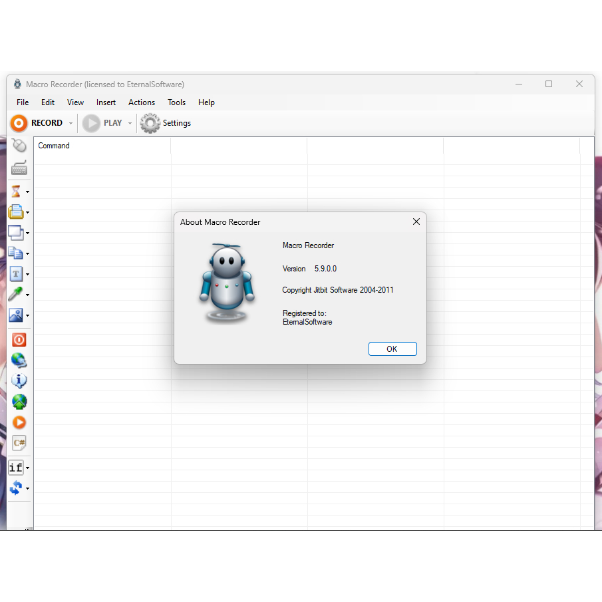602x602 pixels.
Task: Click the open file folder icon in sidebar
Action: click(x=16, y=212)
